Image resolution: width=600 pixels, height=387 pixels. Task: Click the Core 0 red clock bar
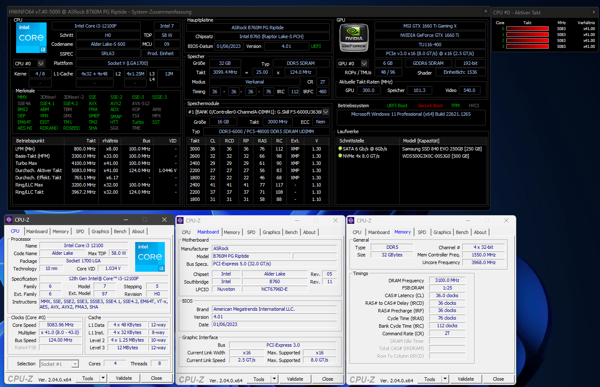528,29
